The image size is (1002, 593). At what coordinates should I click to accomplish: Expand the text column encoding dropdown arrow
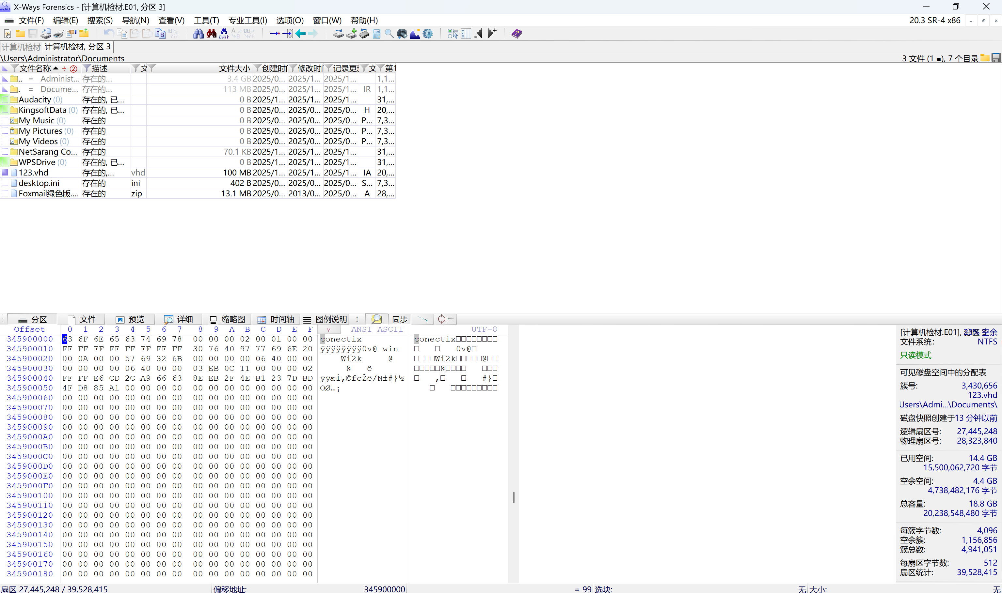pos(328,330)
